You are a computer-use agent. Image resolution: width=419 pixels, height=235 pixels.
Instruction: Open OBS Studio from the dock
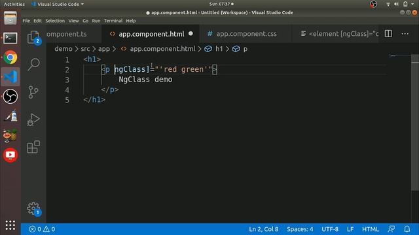pyautogui.click(x=10, y=96)
